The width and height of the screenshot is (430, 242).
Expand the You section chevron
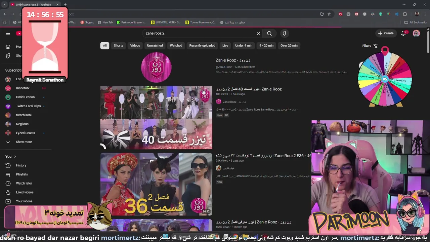coord(15,157)
